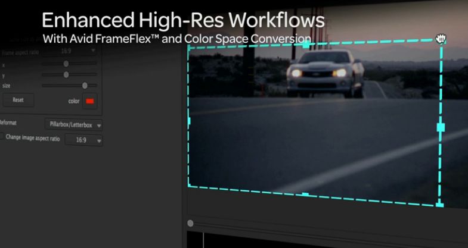
Task: Click the bottom-right corner framing handle
Action: tap(439, 205)
